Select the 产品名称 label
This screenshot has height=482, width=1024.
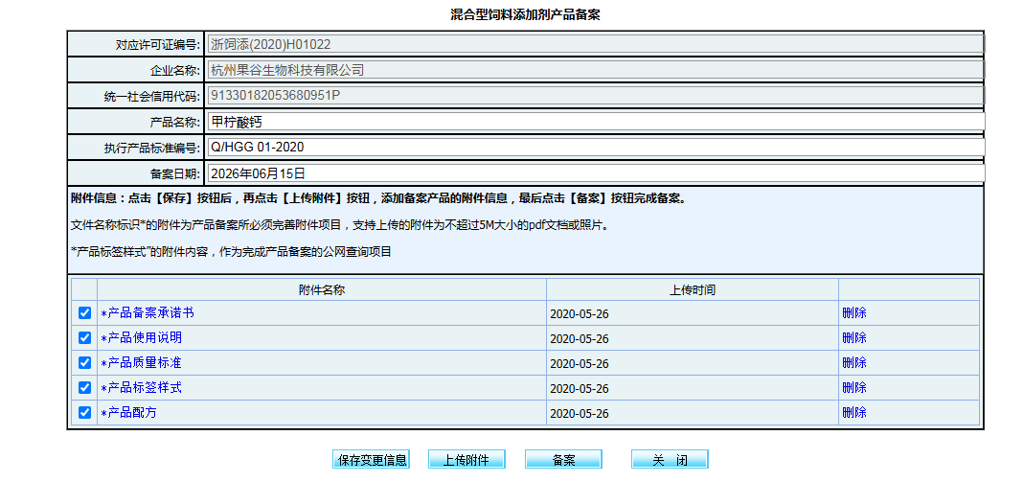[175, 122]
